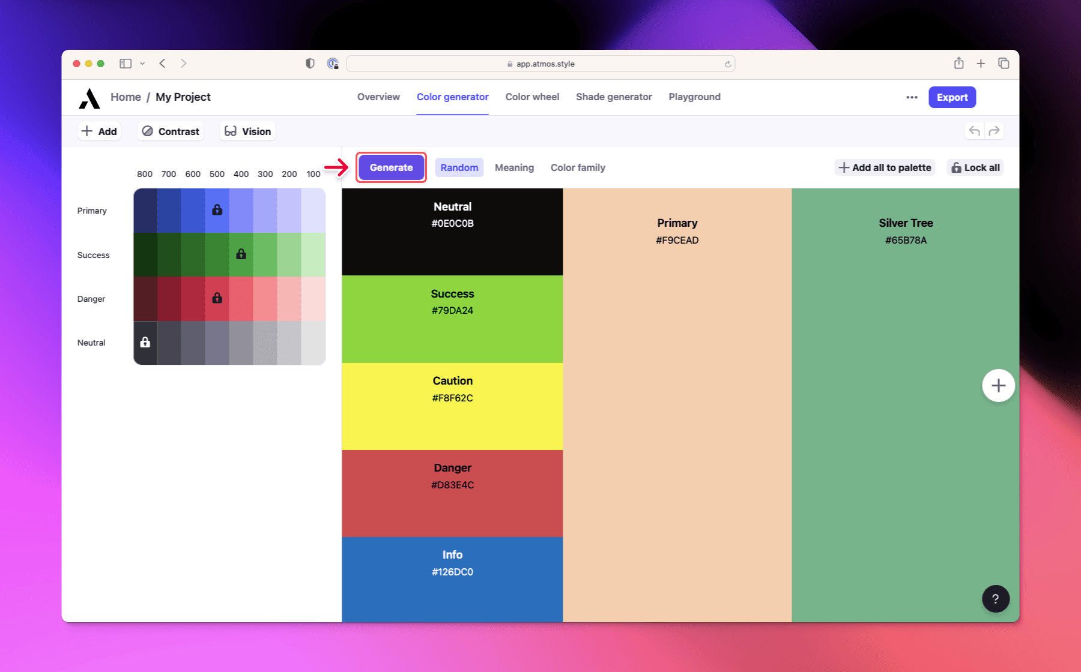
Task: Click the Lock all control
Action: point(975,167)
